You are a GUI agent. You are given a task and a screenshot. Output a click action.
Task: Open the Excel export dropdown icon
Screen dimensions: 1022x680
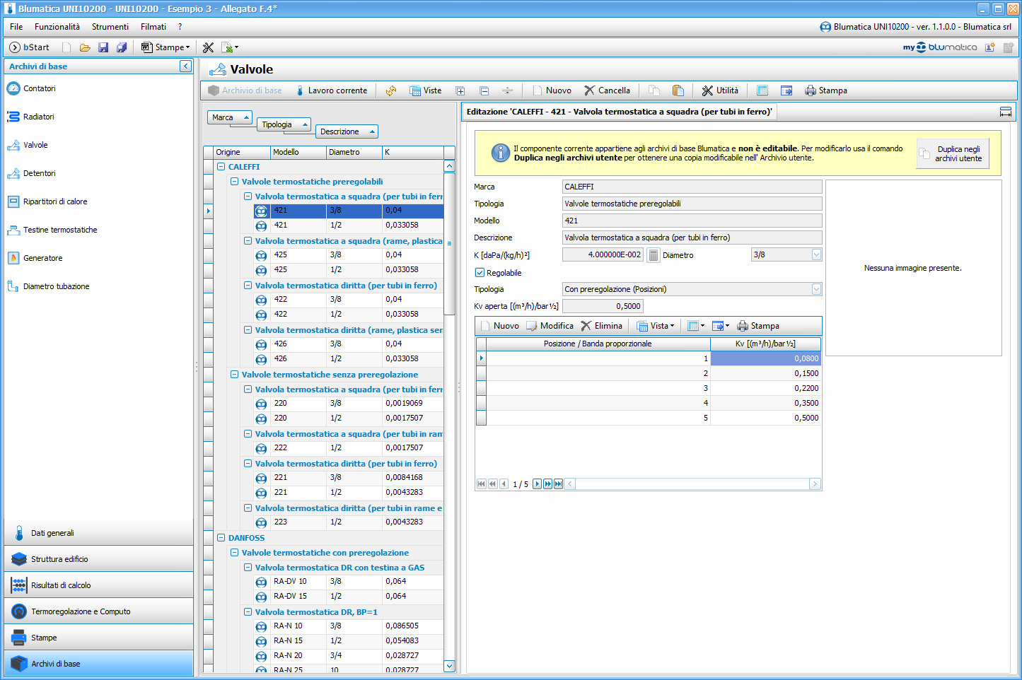coord(230,47)
